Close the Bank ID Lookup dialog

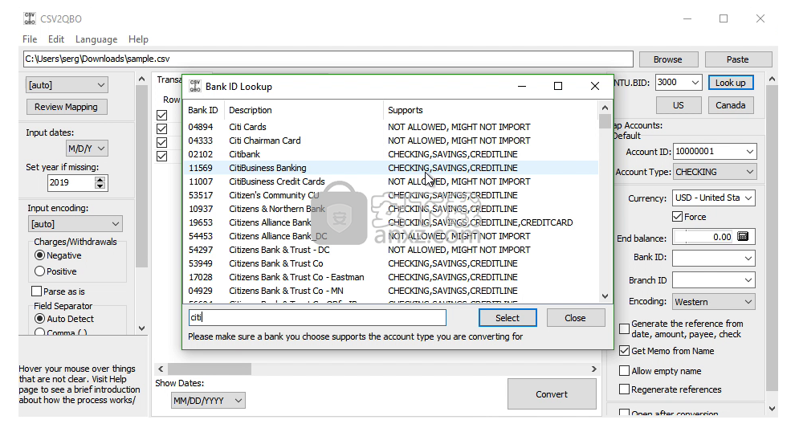595,86
